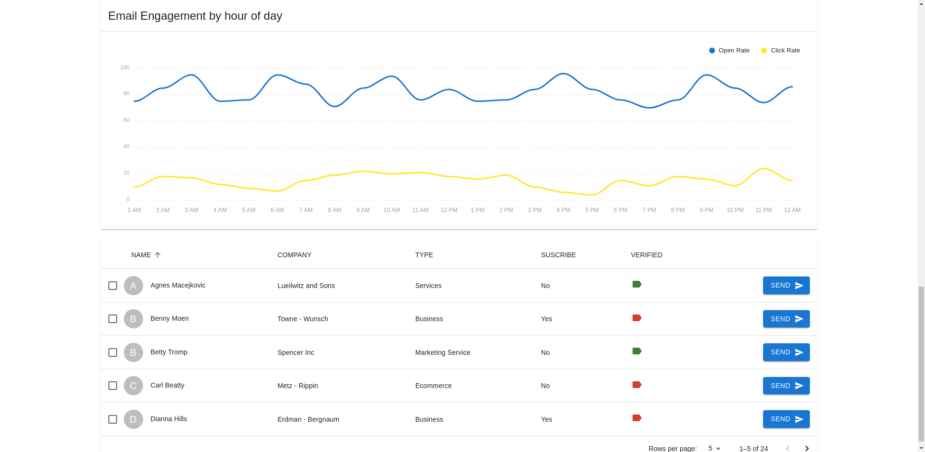925x452 pixels.
Task: Click the scrollbar down arrow
Action: (x=921, y=448)
